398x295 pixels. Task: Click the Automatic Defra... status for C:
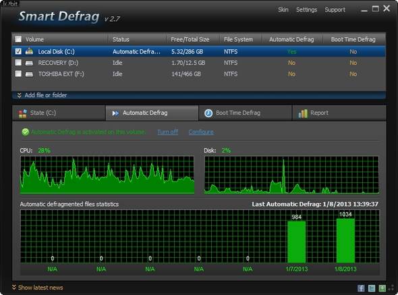tap(136, 51)
